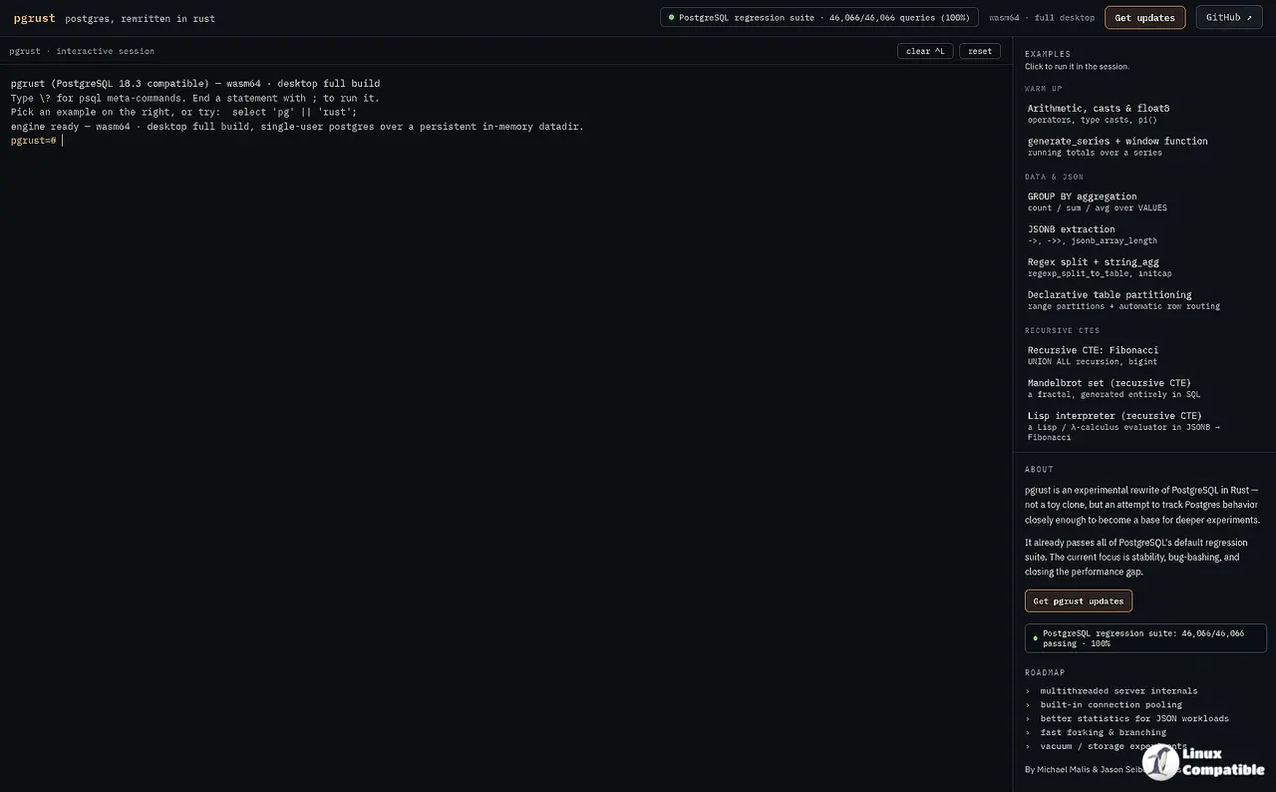1276x792 pixels.
Task: Click the green dot in About passing badge
Action: coord(1035,637)
